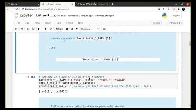Click the print(snps_2_and_3) code line
Viewport: 196px width, 110px height.
(x=95, y=86)
